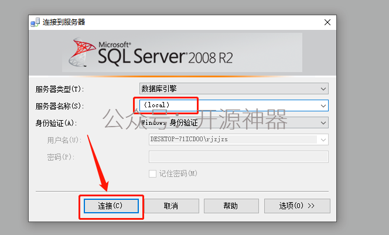Open the 服务器名称 dropdown arrow
This screenshot has height=235, width=389.
(x=323, y=105)
